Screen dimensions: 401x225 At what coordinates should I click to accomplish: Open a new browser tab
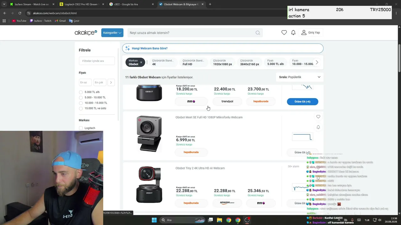[210, 4]
